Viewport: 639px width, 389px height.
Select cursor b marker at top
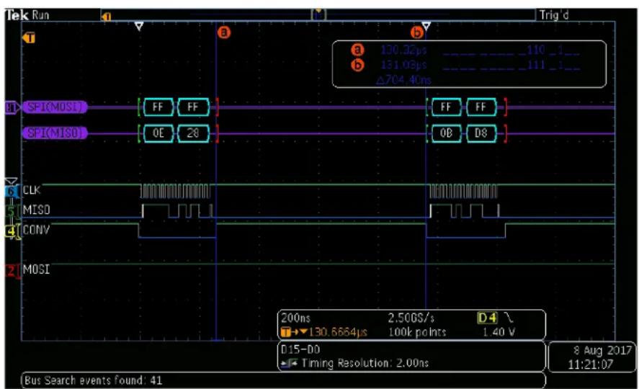click(416, 32)
